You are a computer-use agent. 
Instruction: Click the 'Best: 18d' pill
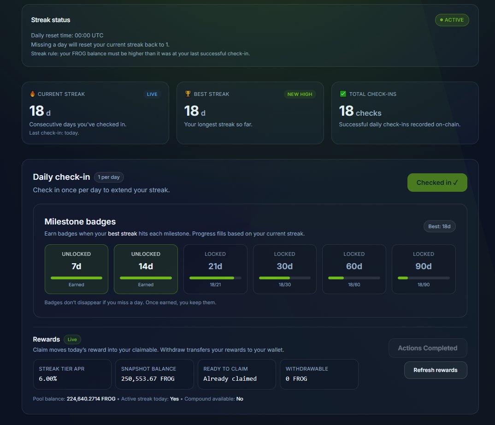[x=439, y=226]
